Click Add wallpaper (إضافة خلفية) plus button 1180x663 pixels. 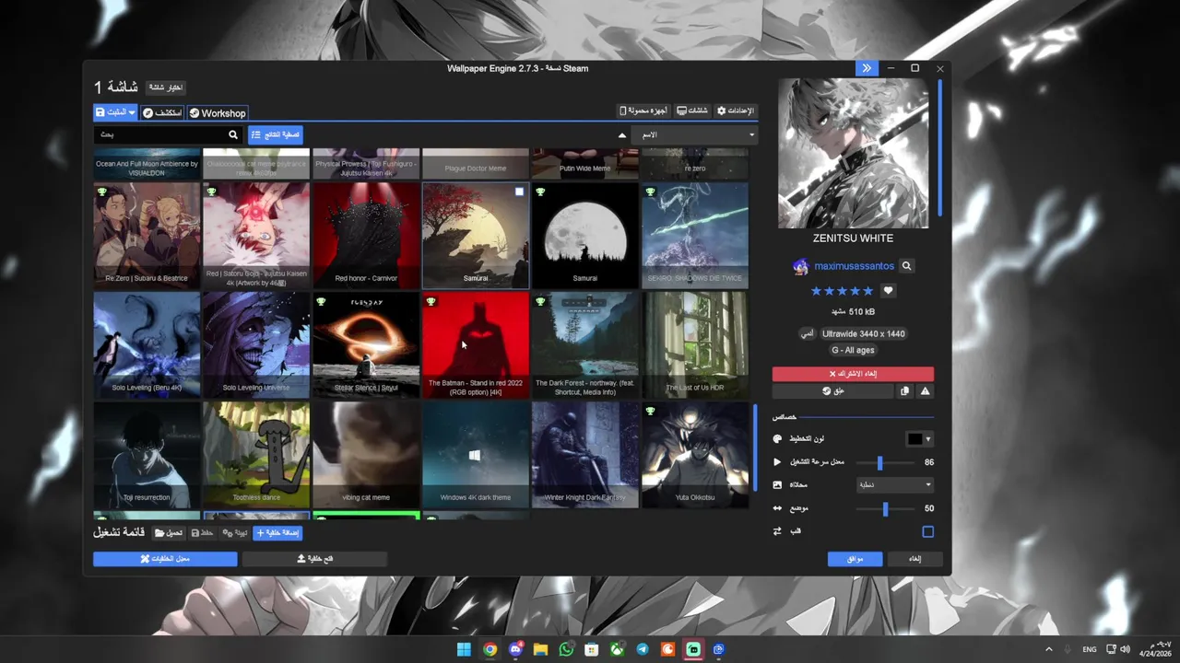[277, 533]
